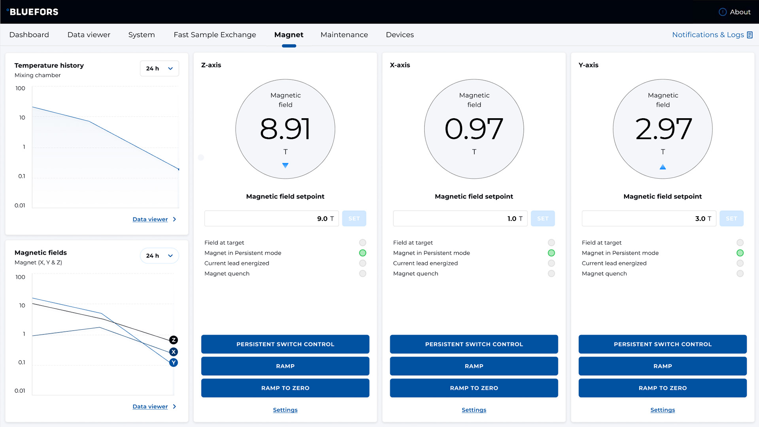759x427 pixels.
Task: Click the downward field trend arrow on Z-axis gauge
Action: pos(285,165)
